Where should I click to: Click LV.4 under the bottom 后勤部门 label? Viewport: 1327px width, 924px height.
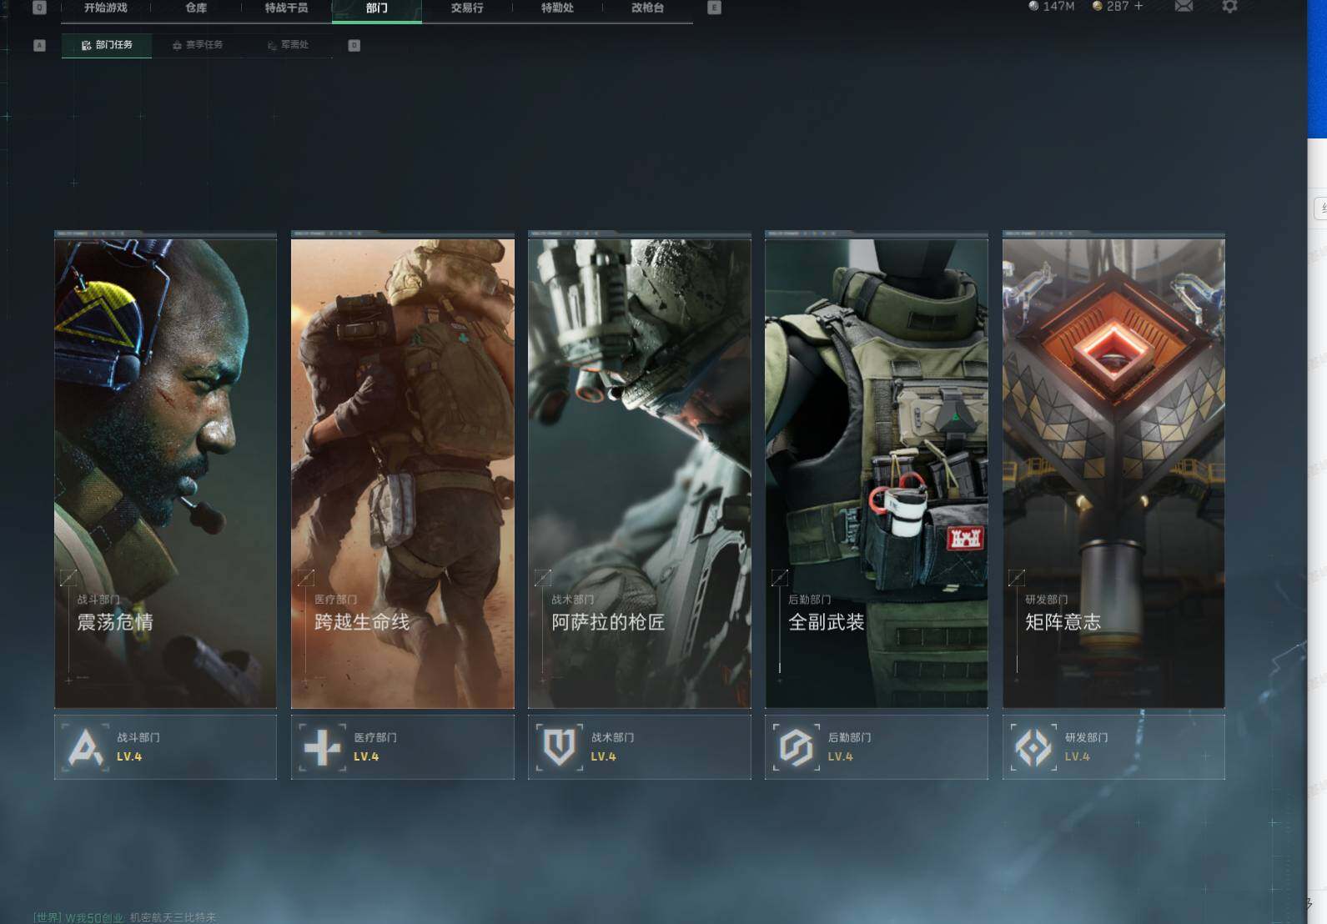(x=840, y=757)
